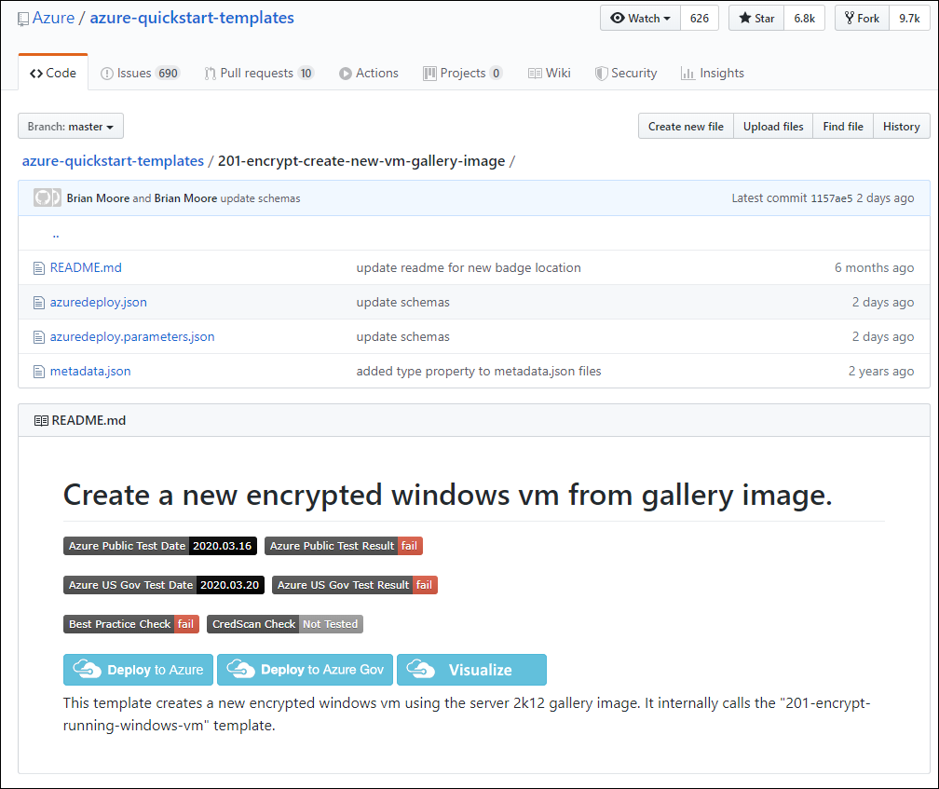Screen dimensions: 939x789
Task: Click the Security shield icon
Action: 601,74
